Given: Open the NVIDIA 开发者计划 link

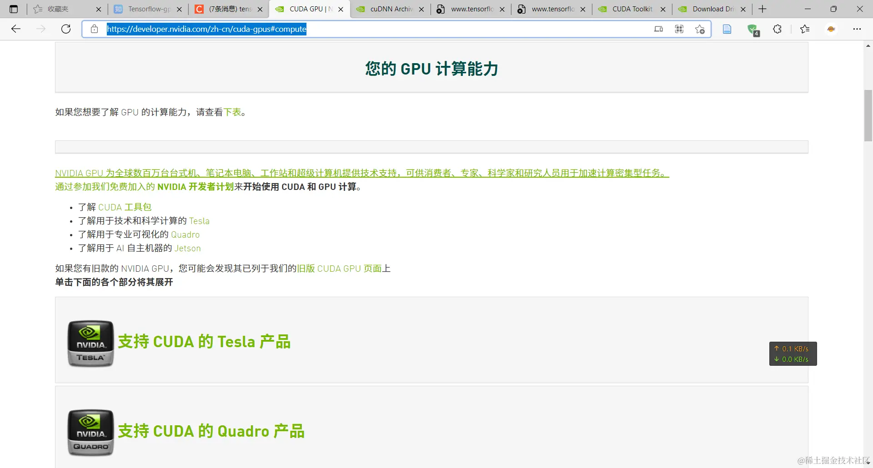Looking at the screenshot, I should [x=196, y=187].
